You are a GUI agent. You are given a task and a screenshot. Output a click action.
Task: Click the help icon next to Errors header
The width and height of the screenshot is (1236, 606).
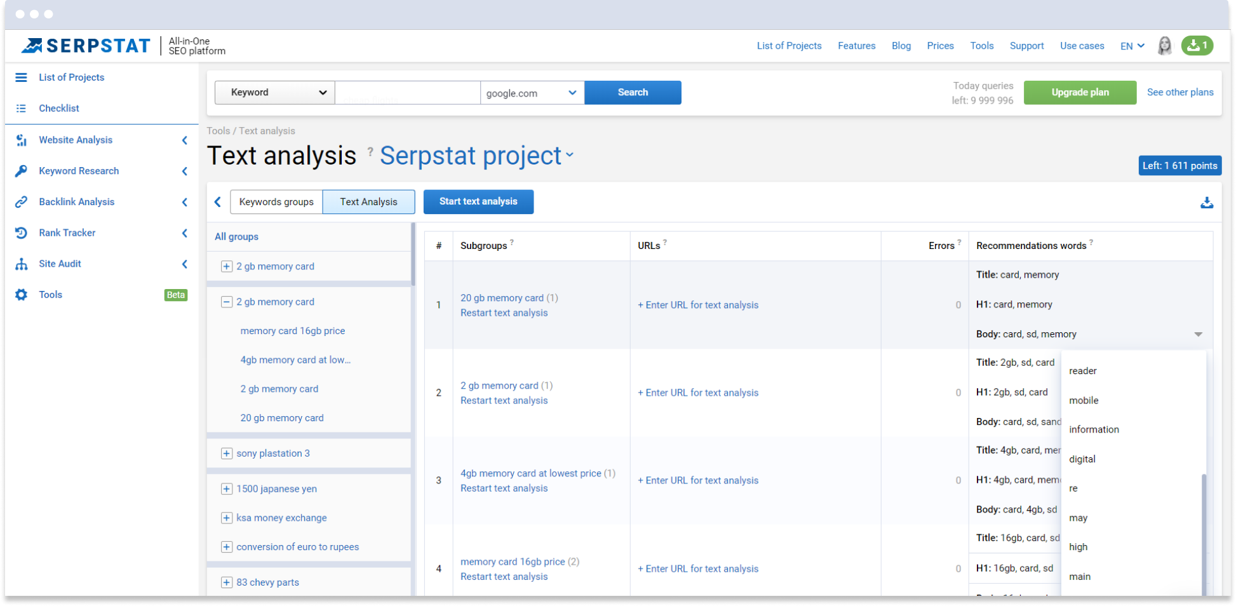(959, 242)
